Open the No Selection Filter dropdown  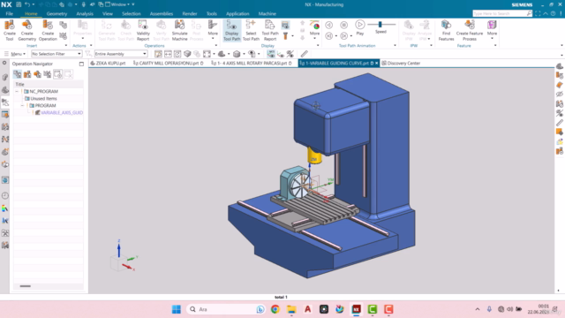(x=56, y=54)
